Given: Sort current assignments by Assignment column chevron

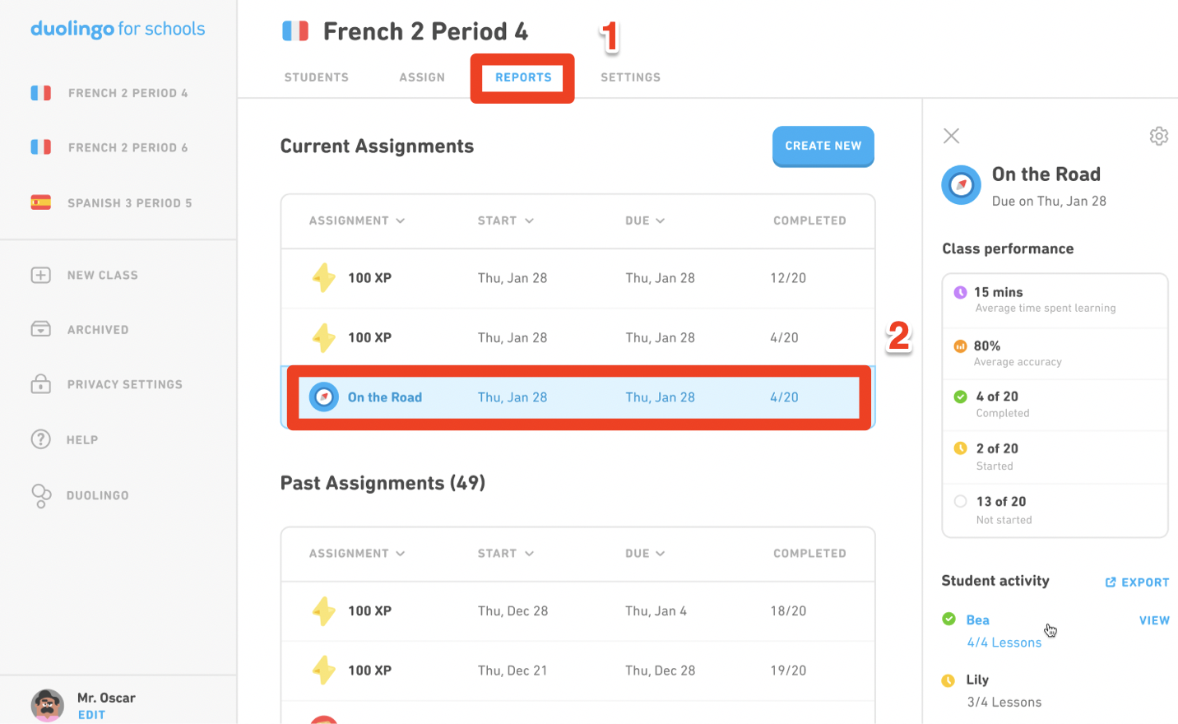Looking at the screenshot, I should [x=401, y=220].
